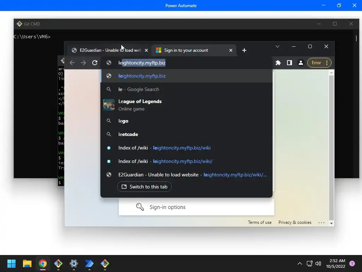Click the C:\Users\VM6> prompt in Git CMD
The width and height of the screenshot is (362, 272).
(32, 36)
